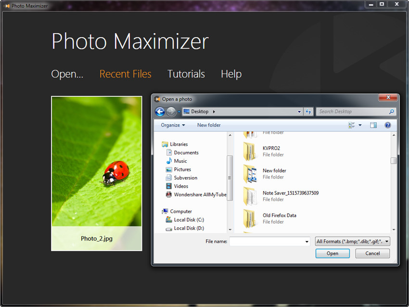Image resolution: width=409 pixels, height=307 pixels.
Task: Open Help in Photo Maximizer
Action: click(x=231, y=74)
